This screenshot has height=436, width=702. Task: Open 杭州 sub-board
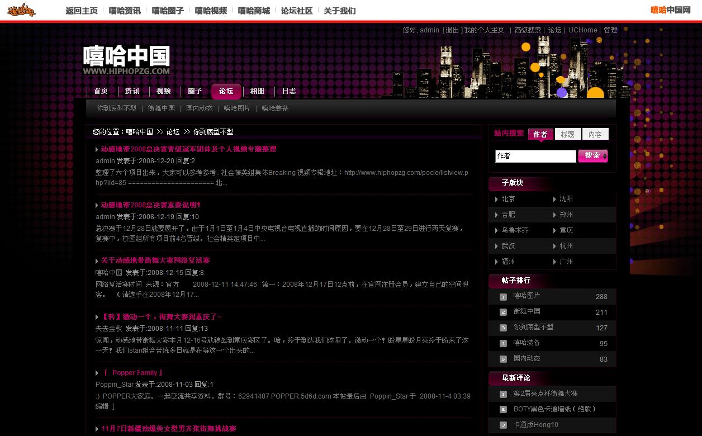tap(567, 246)
